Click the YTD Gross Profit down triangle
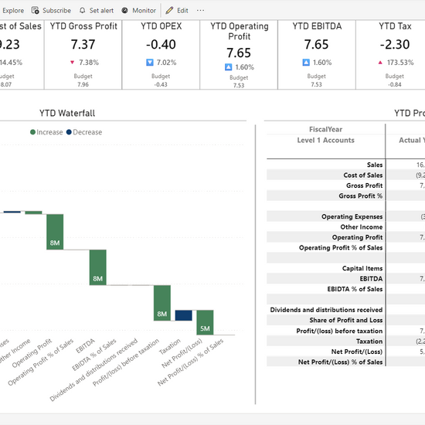The width and height of the screenshot is (425, 425). click(x=72, y=63)
